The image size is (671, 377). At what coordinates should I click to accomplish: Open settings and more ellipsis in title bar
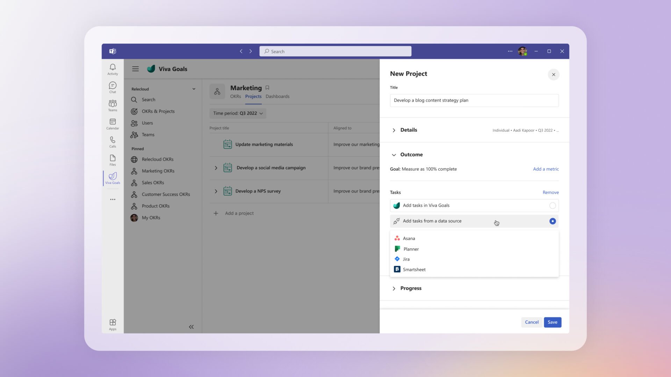click(510, 51)
